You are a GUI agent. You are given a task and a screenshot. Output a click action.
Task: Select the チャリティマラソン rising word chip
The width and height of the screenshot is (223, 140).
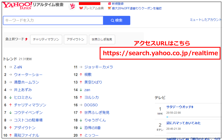pos(46,40)
